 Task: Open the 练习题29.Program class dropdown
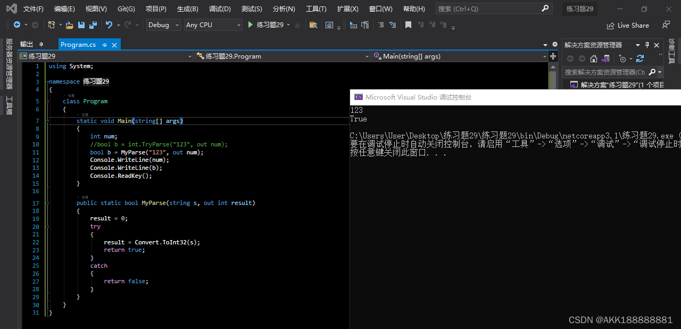click(282, 56)
